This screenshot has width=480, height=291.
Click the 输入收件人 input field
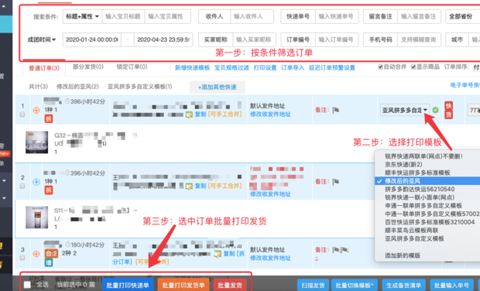coord(252,16)
